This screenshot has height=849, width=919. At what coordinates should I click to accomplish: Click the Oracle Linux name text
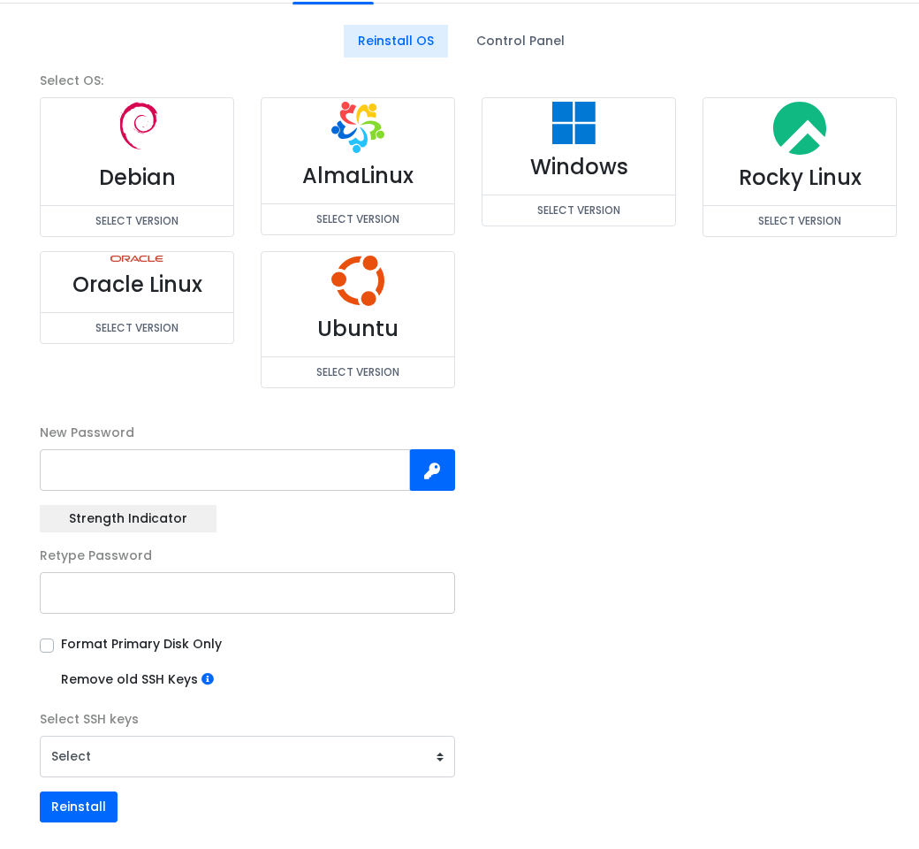click(x=137, y=285)
